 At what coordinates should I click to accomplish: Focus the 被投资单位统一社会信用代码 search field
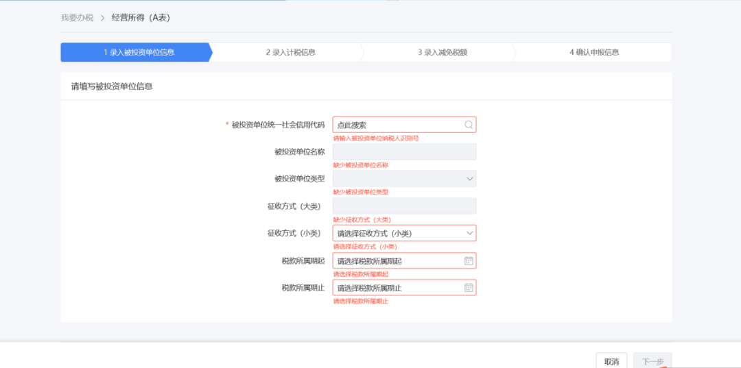pos(405,125)
